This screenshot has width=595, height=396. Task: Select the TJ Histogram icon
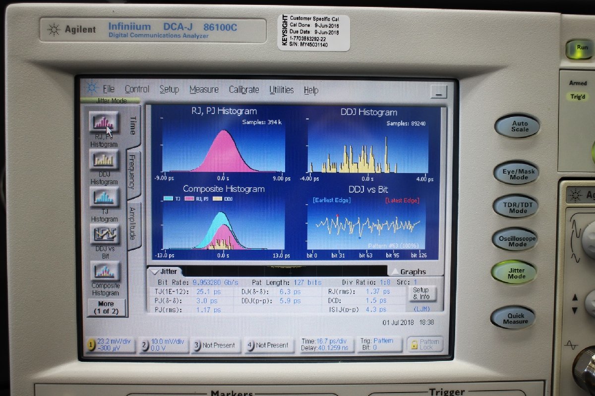pyautogui.click(x=104, y=197)
